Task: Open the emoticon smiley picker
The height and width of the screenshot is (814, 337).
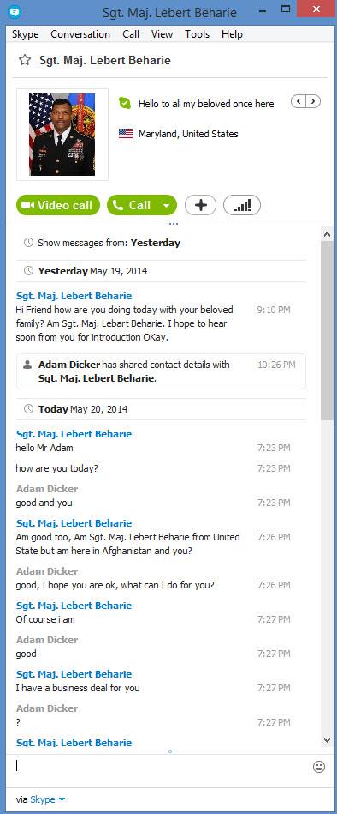Action: point(319,766)
